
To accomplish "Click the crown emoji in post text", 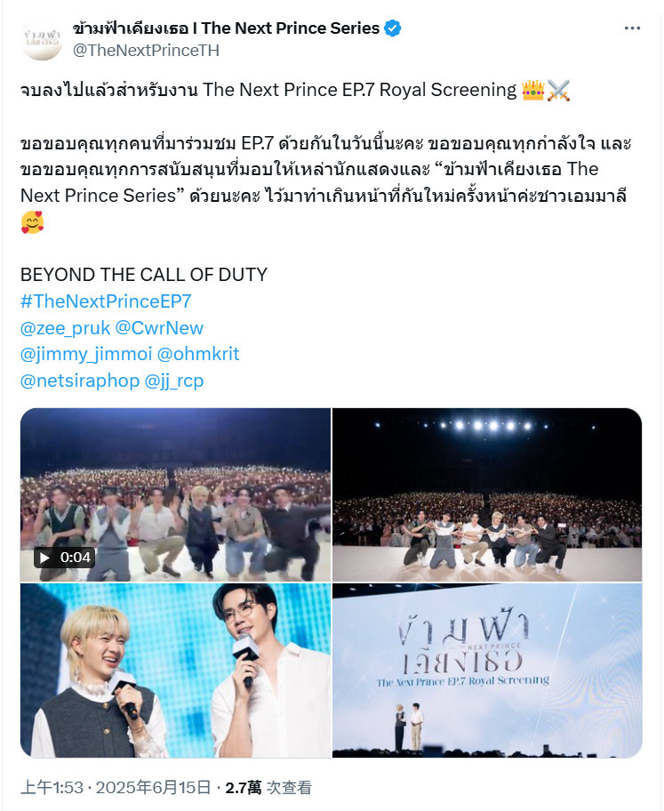I will coord(533,90).
